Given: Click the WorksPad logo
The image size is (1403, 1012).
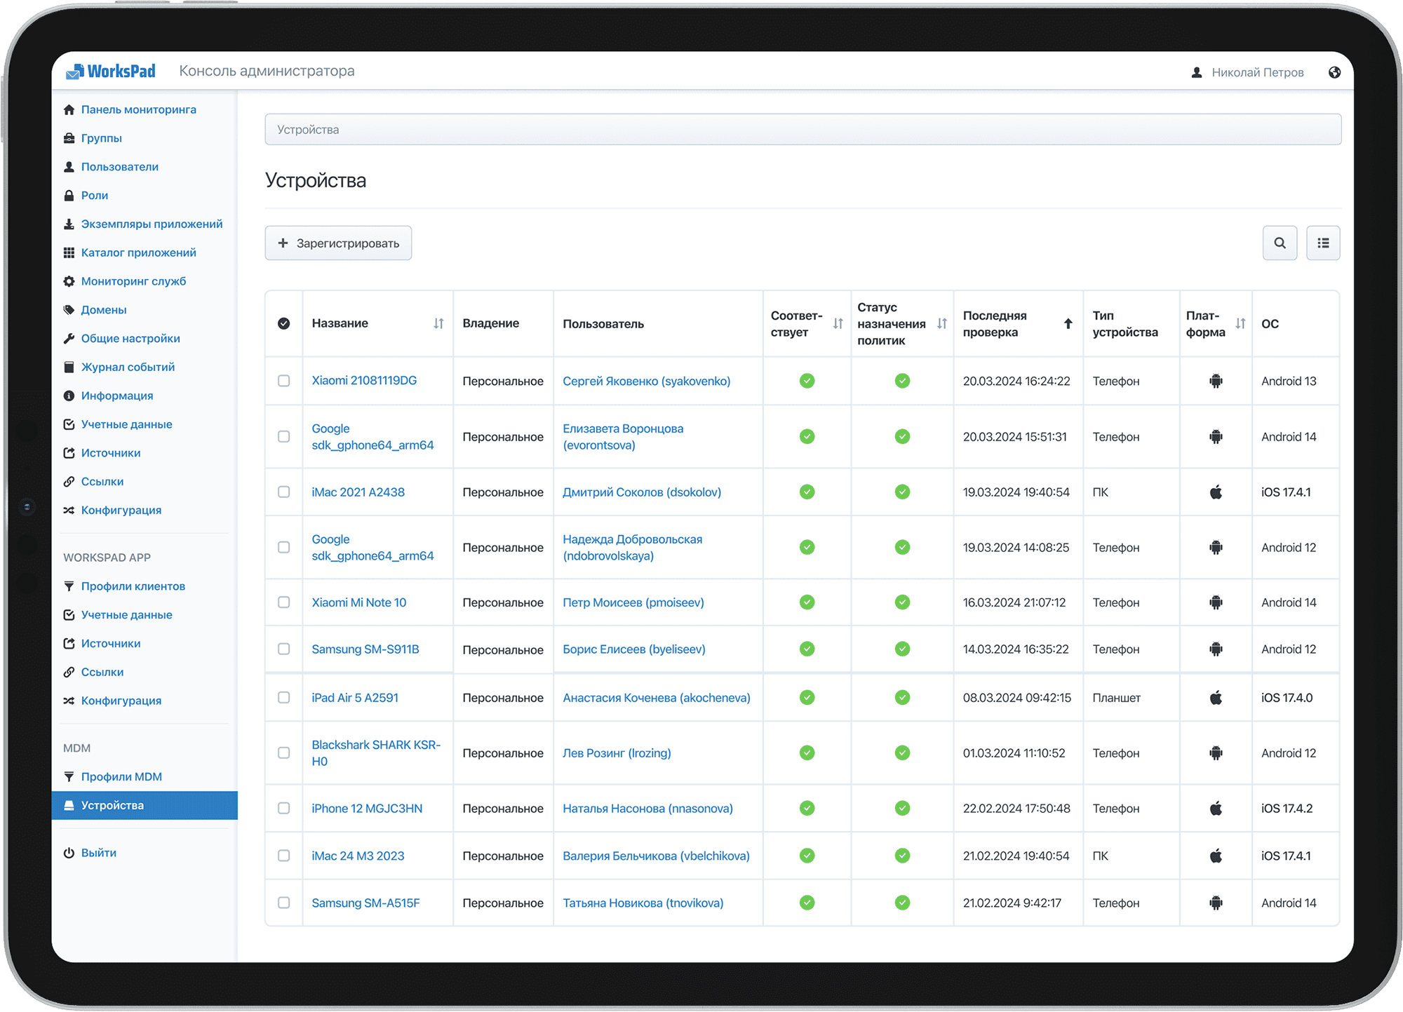Looking at the screenshot, I should point(111,72).
